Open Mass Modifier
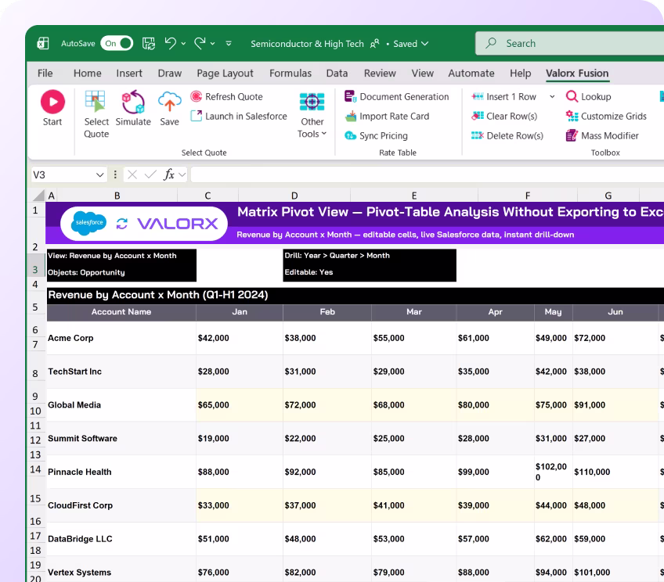The image size is (664, 582). point(601,135)
